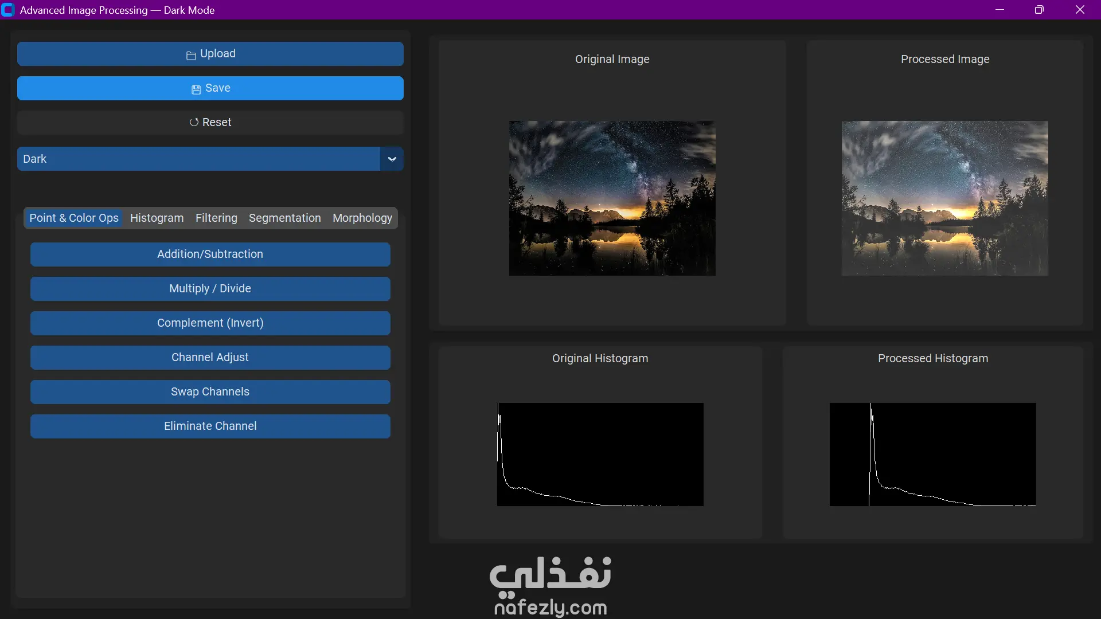Select the Segmentation tab
This screenshot has width=1101, height=619.
(284, 218)
